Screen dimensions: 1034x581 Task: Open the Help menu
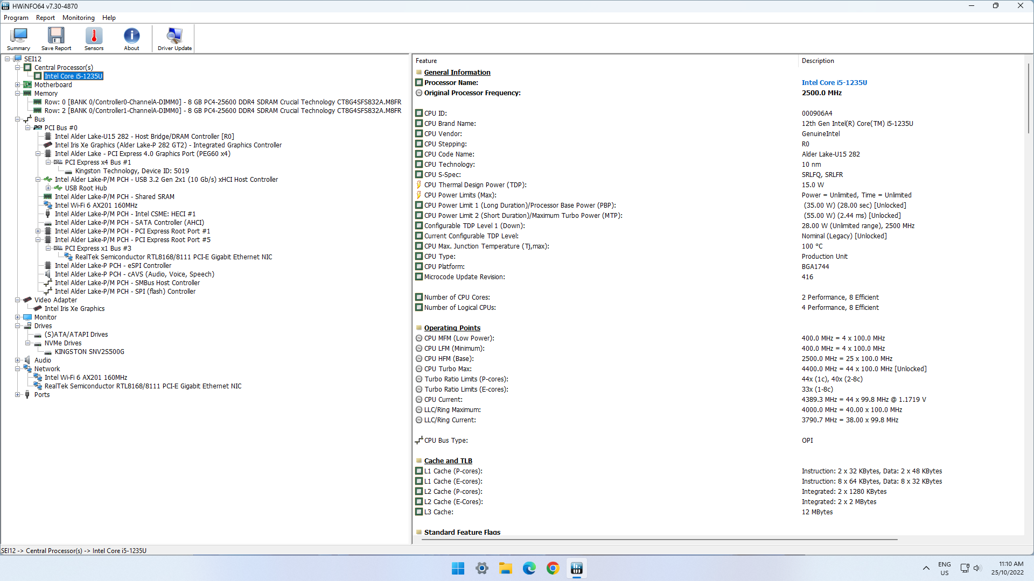pos(109,18)
